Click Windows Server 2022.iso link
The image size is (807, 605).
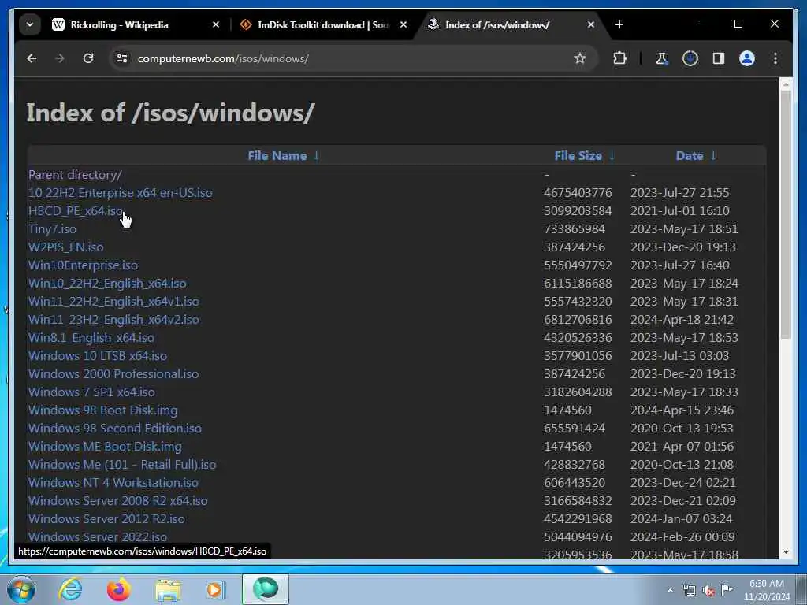pyautogui.click(x=98, y=537)
